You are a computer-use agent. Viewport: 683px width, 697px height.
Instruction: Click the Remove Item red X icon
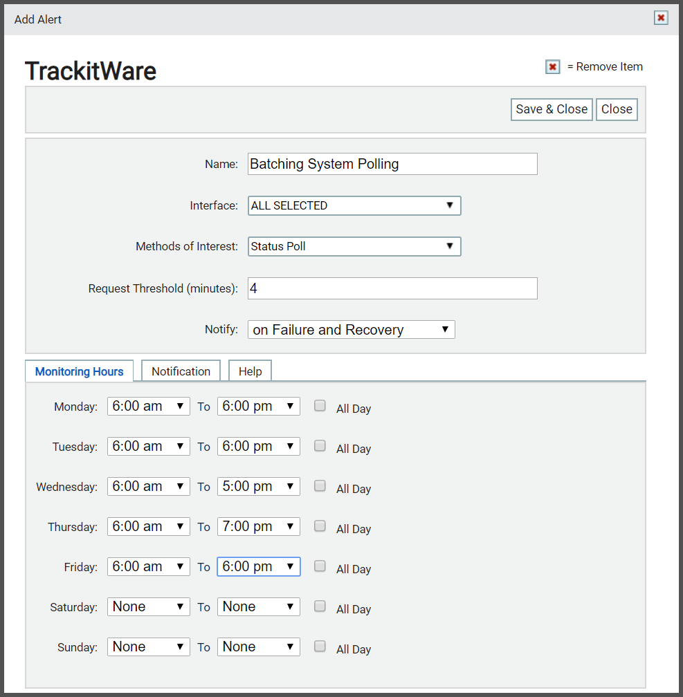(x=553, y=66)
